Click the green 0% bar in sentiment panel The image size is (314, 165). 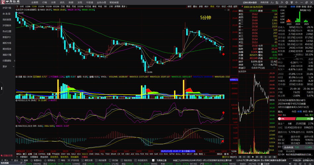point(304,119)
